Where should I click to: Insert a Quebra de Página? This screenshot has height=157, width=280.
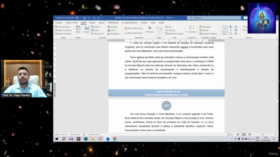point(63,34)
